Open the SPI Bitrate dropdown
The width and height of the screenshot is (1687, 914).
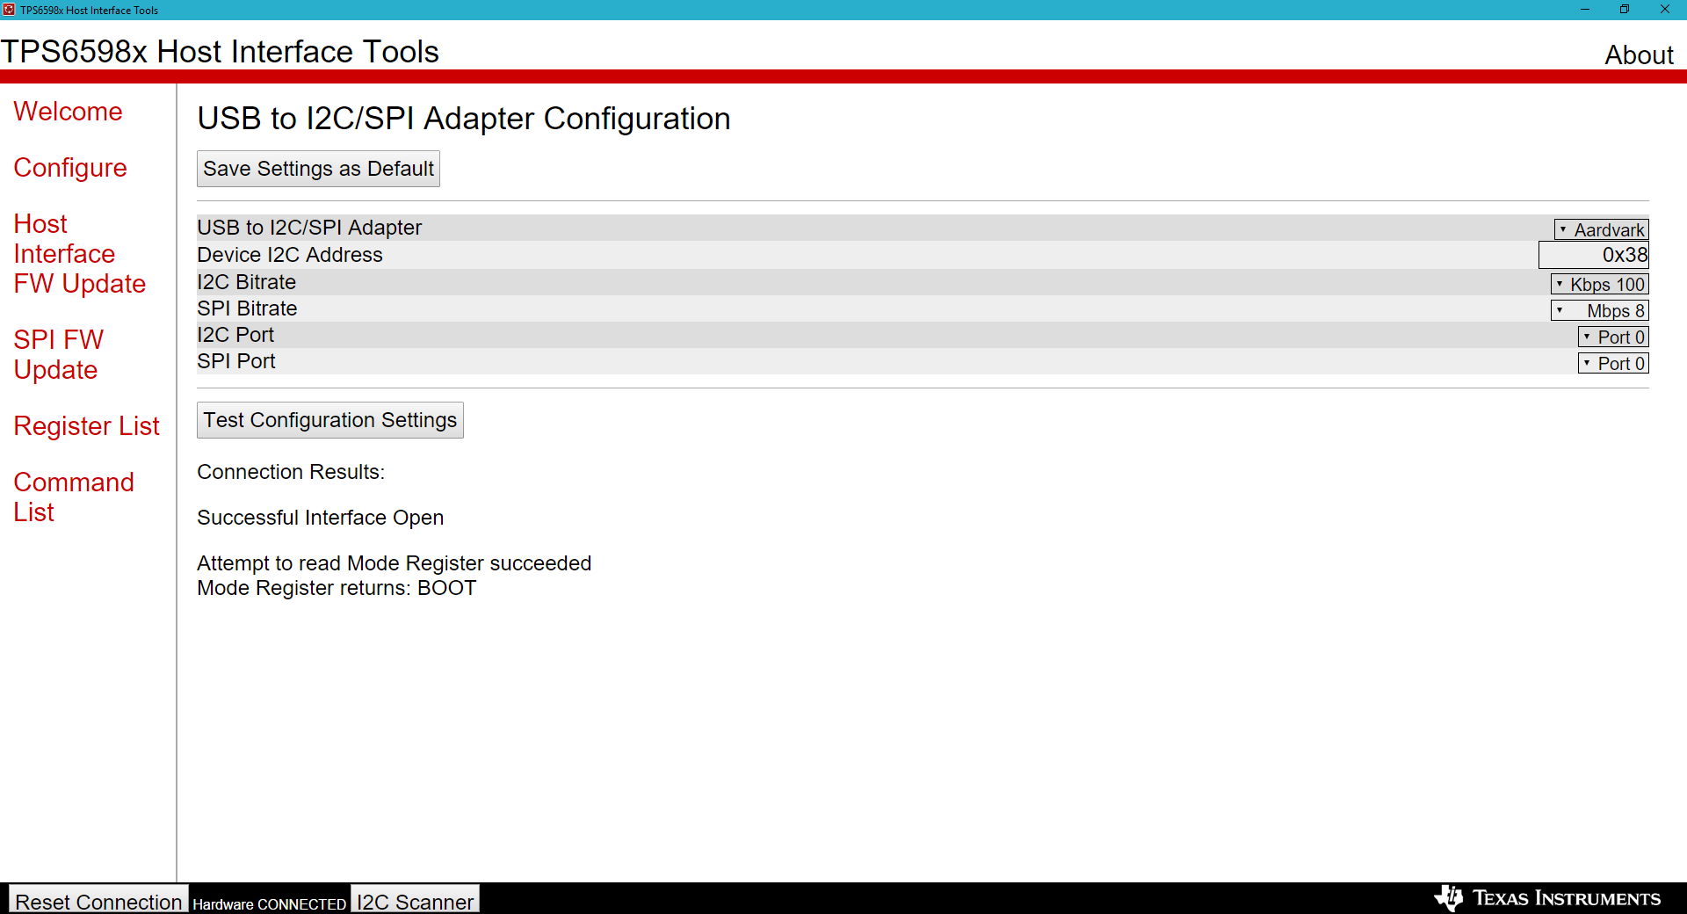[x=1599, y=309]
